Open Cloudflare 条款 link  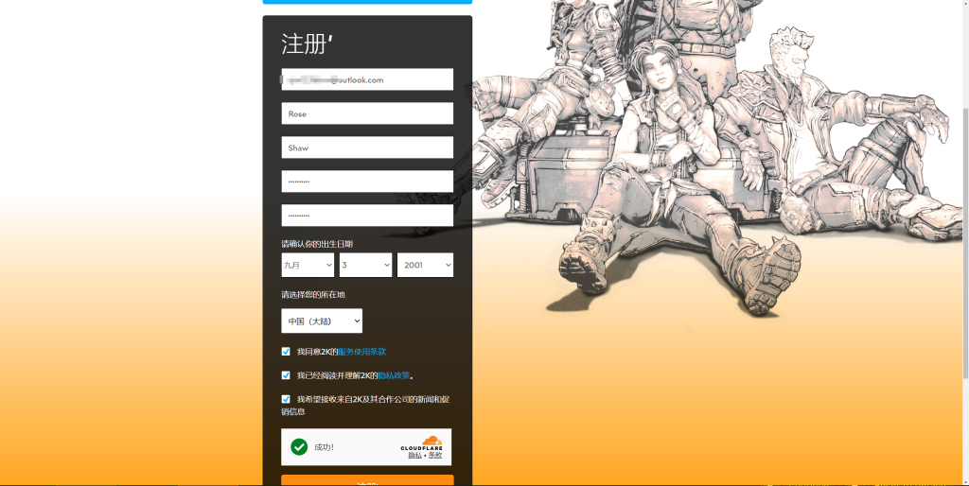[x=435, y=455]
